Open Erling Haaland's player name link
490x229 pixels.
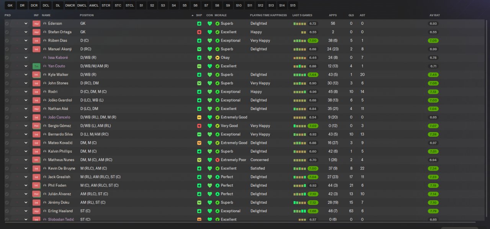click(x=60, y=211)
